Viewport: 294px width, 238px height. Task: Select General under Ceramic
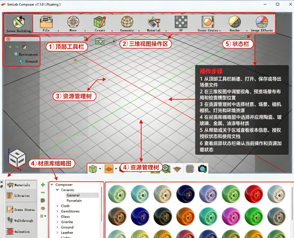click(73, 195)
